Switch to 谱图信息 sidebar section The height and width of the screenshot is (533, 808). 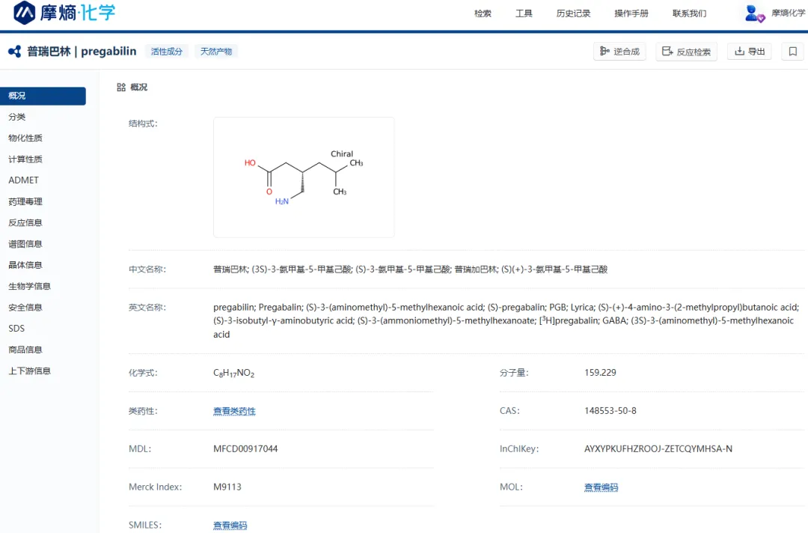point(25,244)
